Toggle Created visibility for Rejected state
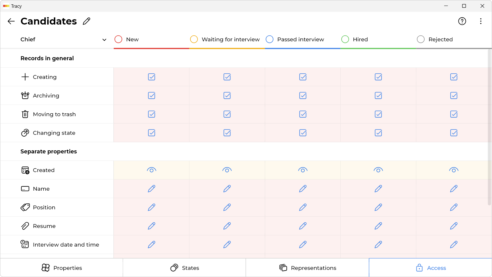Screen dimensions: 492x277 point(454,170)
